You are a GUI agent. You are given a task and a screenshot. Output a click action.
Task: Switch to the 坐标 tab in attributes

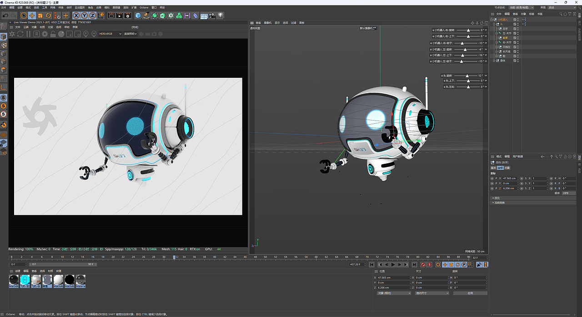pos(500,168)
